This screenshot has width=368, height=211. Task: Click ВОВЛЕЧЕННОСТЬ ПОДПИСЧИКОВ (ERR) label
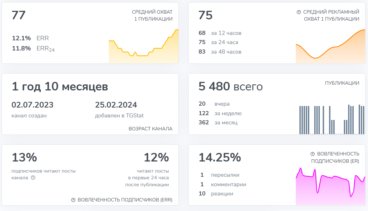(x=125, y=200)
